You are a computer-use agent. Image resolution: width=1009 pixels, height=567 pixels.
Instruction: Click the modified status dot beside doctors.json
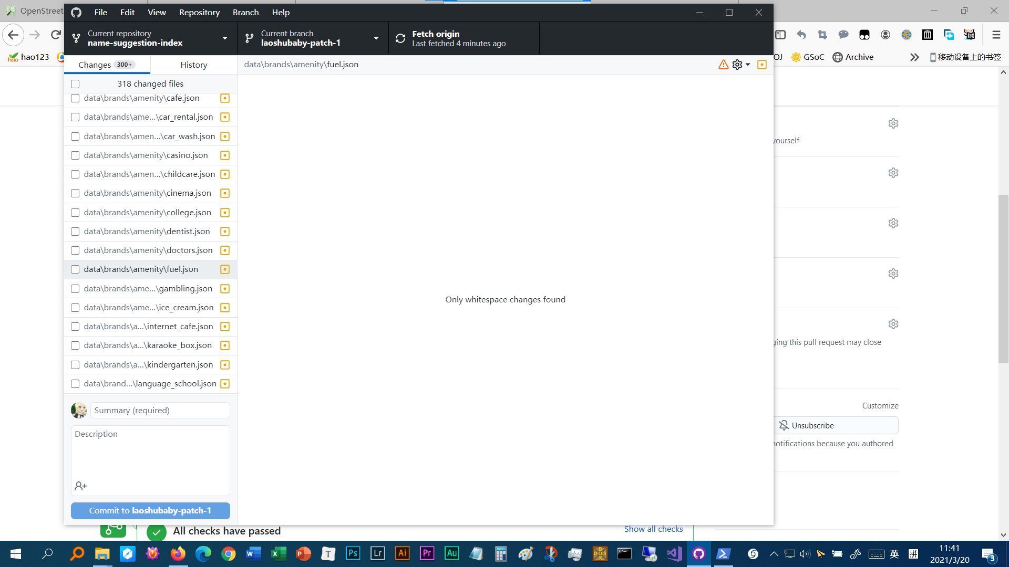(224, 250)
